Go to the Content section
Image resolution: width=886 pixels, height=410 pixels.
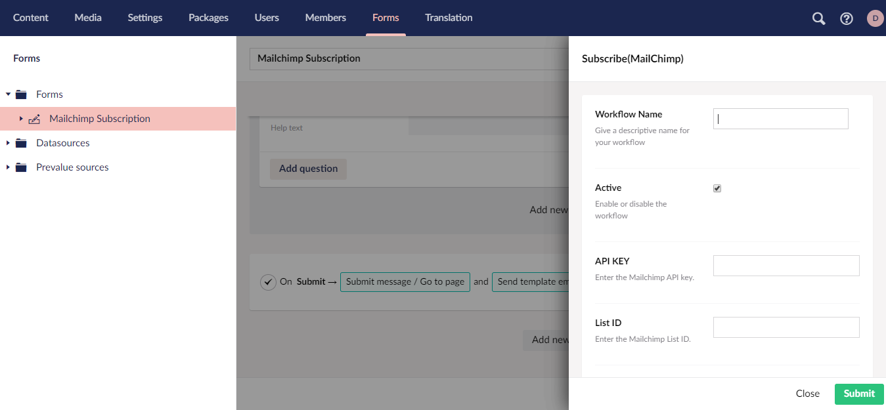click(x=31, y=18)
